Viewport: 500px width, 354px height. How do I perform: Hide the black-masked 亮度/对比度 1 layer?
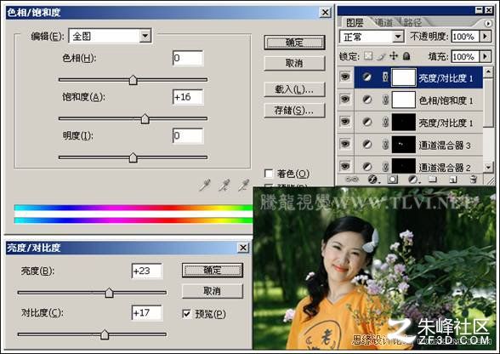(345, 122)
